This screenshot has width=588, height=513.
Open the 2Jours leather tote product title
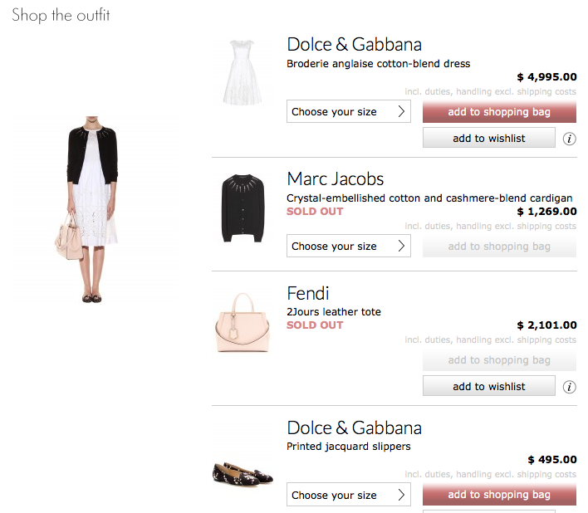334,312
